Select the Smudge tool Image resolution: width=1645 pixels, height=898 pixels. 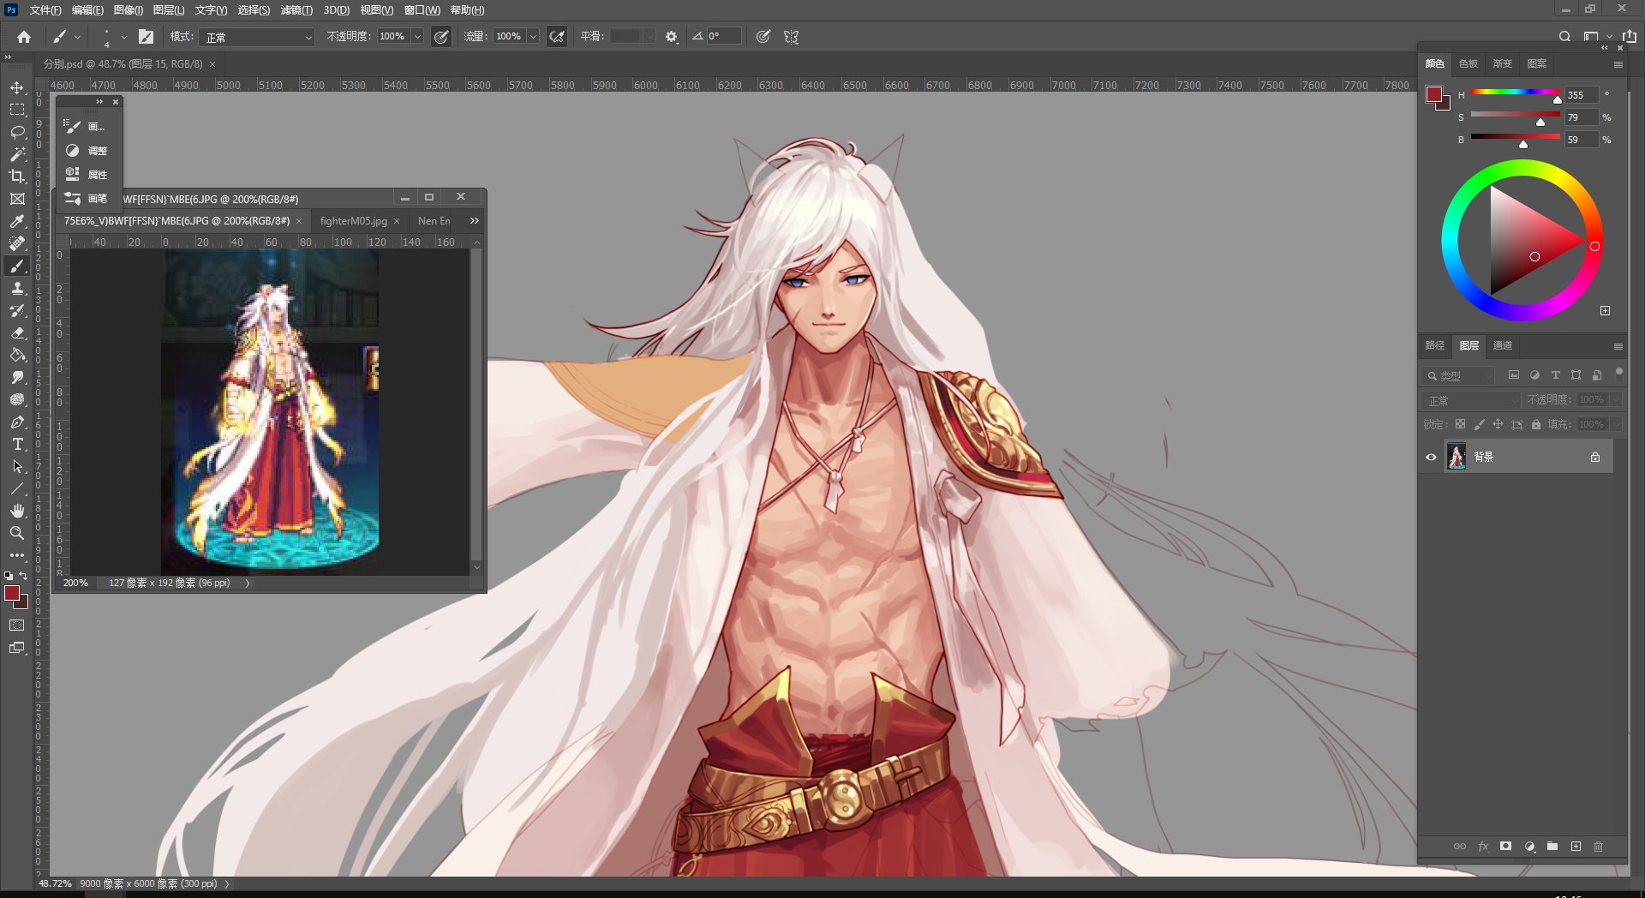pyautogui.click(x=17, y=377)
